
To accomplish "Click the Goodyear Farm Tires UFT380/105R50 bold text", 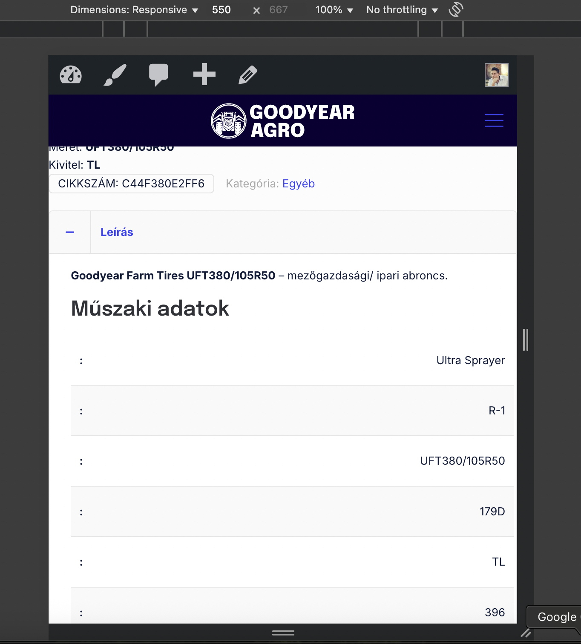I will click(x=173, y=276).
